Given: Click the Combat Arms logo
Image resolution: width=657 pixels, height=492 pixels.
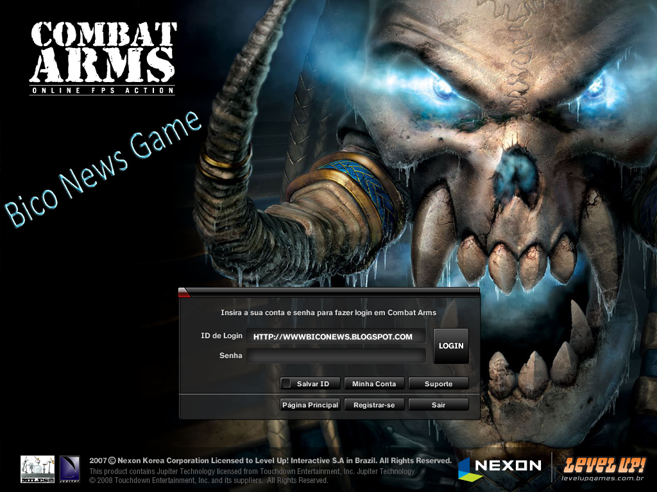Looking at the screenshot, I should [x=102, y=58].
